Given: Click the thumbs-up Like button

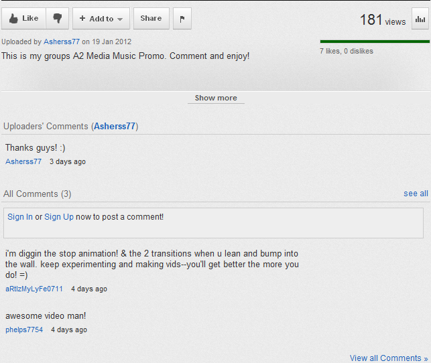Looking at the screenshot, I should click(23, 18).
